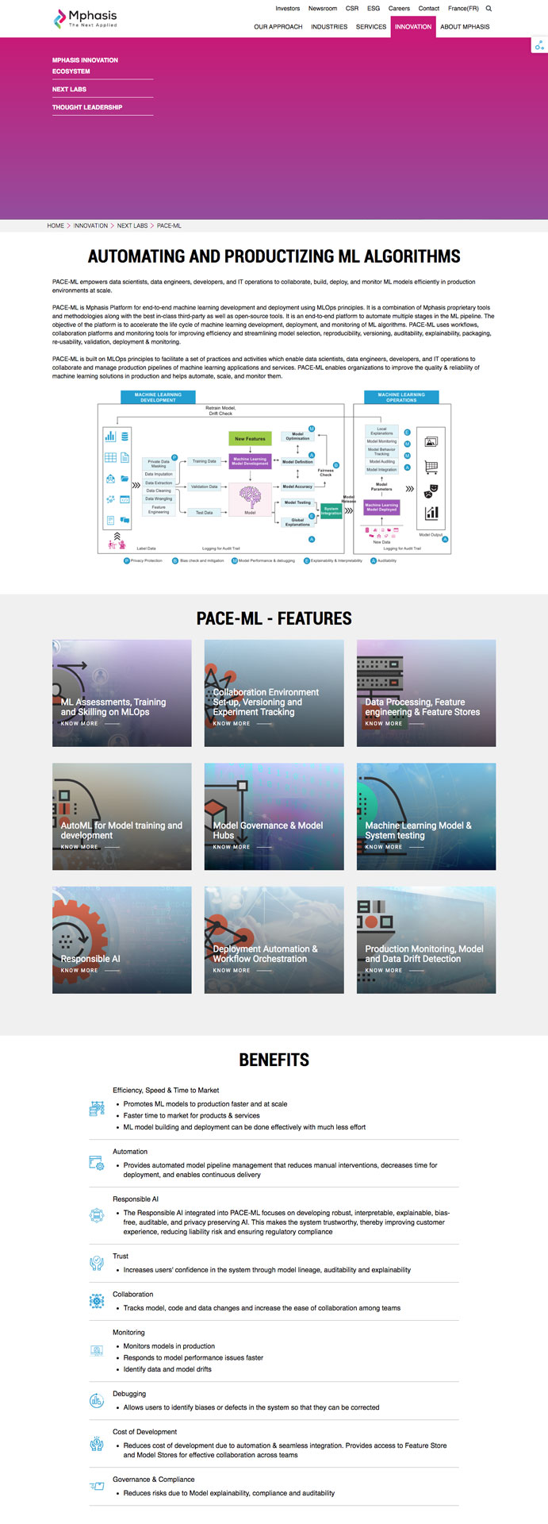
Task: Open the France(FR) region selector
Action: [x=463, y=9]
